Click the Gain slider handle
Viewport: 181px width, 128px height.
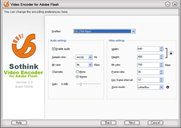pos(81,84)
